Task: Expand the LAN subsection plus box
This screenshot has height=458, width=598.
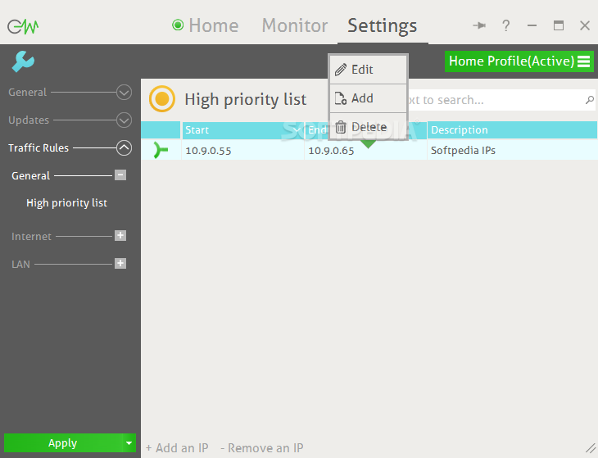Action: [120, 264]
